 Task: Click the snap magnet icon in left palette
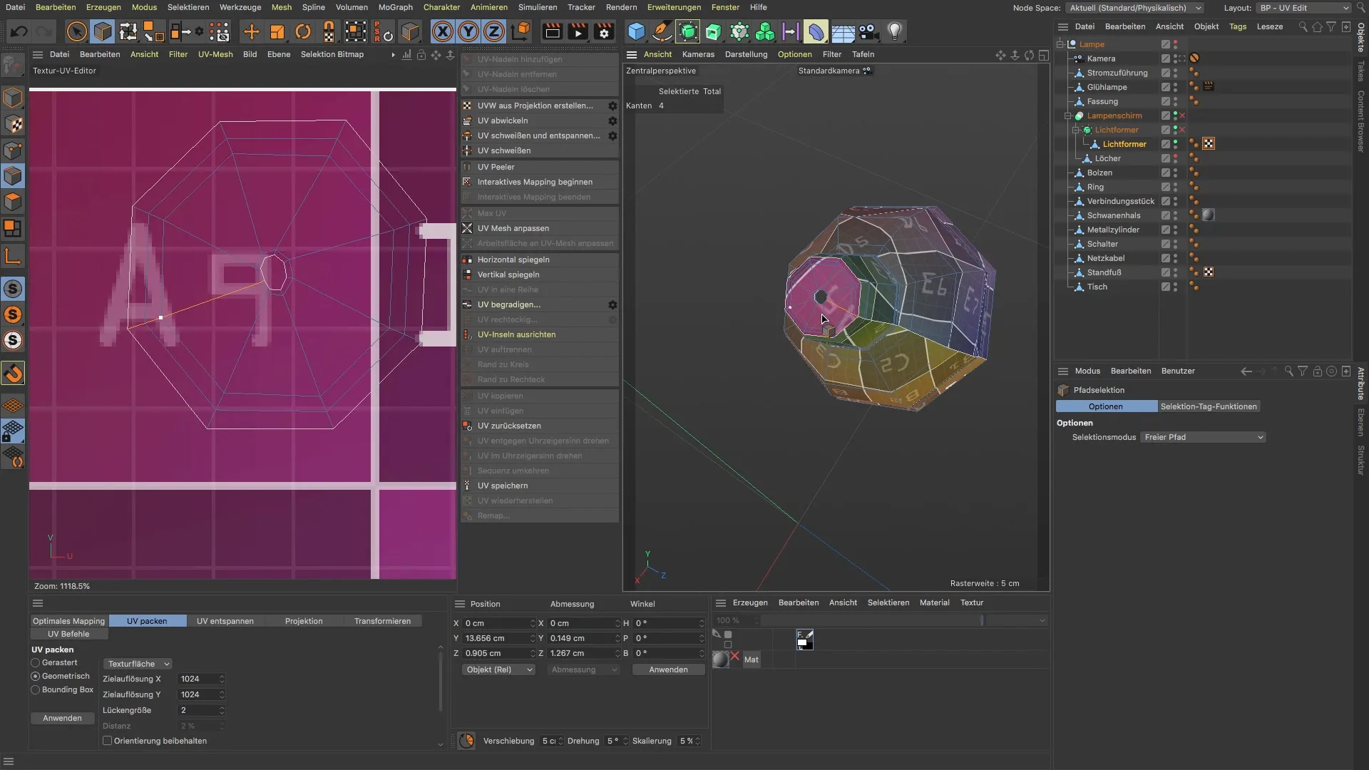point(13,373)
